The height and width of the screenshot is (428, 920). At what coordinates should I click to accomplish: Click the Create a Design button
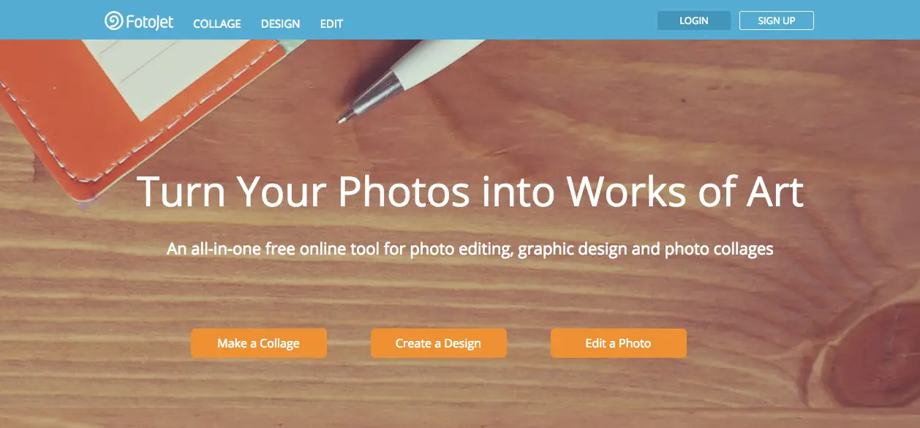point(439,343)
